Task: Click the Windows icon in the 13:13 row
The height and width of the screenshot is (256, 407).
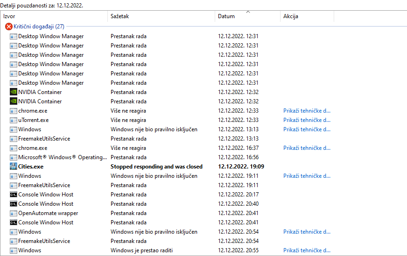Action: [13, 129]
